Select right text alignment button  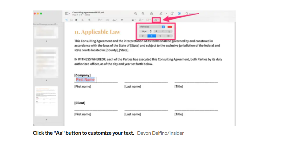click(x=160, y=36)
